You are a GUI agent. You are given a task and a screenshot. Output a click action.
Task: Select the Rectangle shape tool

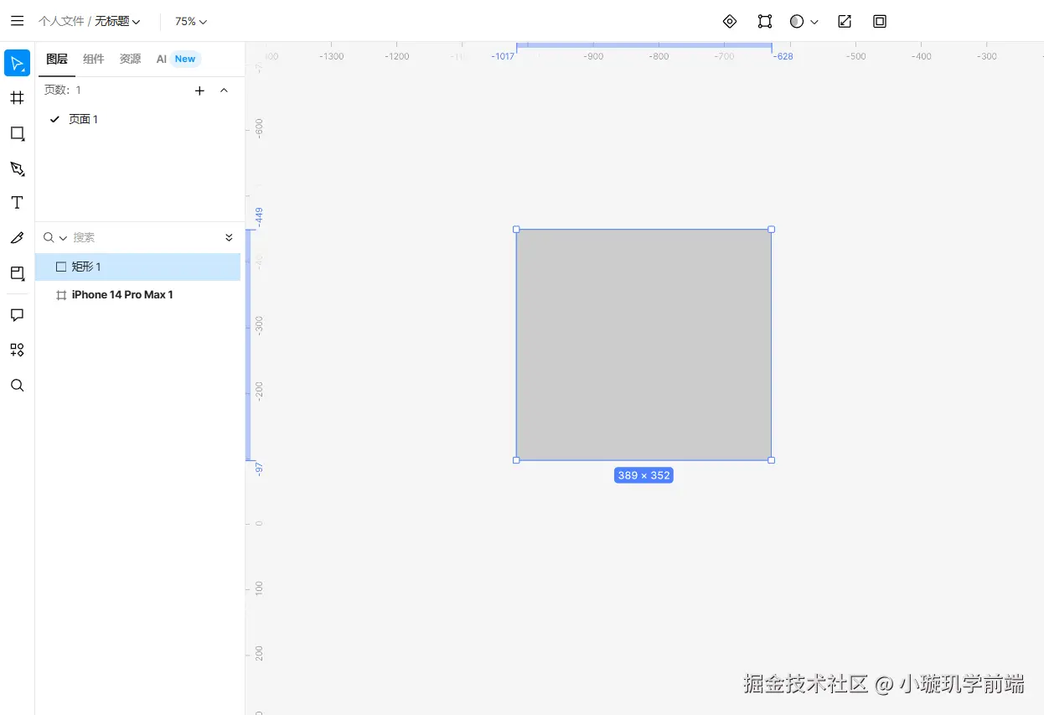[x=18, y=133]
